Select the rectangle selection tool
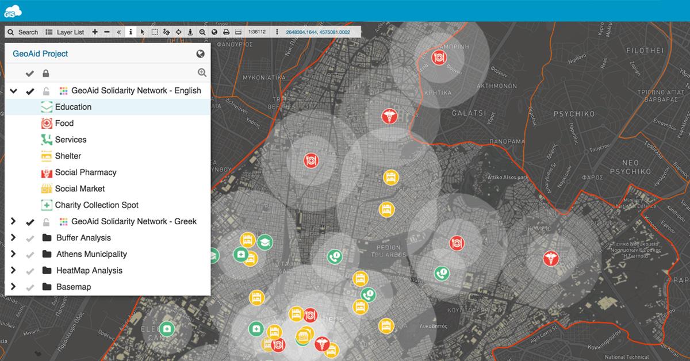The image size is (690, 361). pos(155,32)
